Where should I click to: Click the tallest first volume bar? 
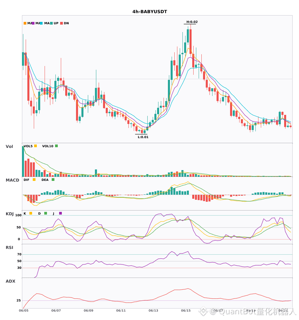(x=23, y=161)
